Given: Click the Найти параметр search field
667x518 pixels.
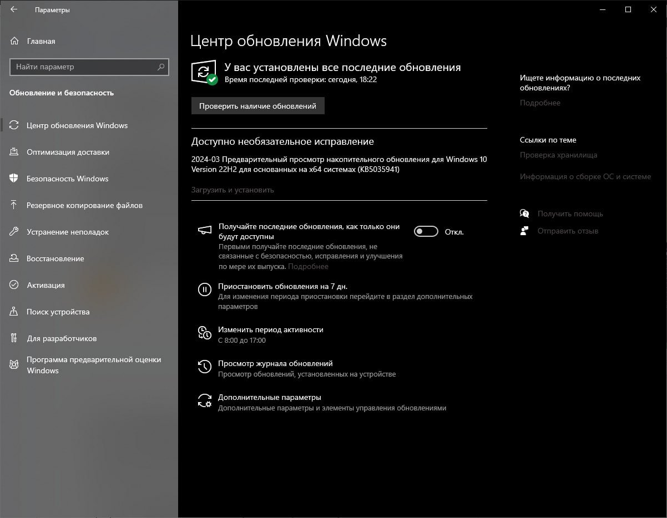Looking at the screenshot, I should tap(89, 67).
